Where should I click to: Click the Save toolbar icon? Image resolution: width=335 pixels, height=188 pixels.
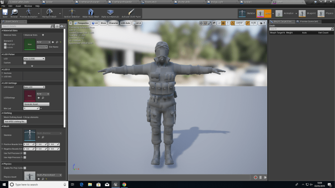5,13
